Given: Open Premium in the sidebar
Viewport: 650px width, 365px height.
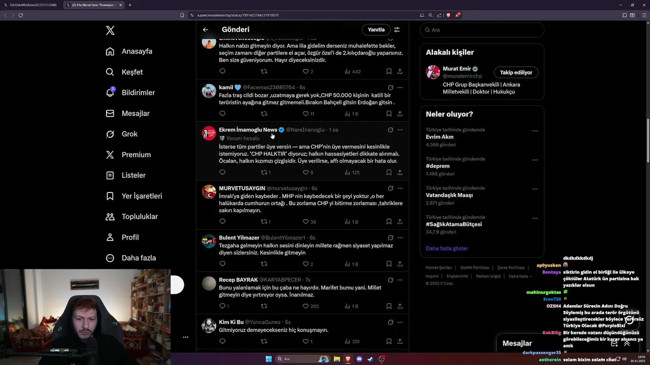Looking at the screenshot, I should pos(128,155).
